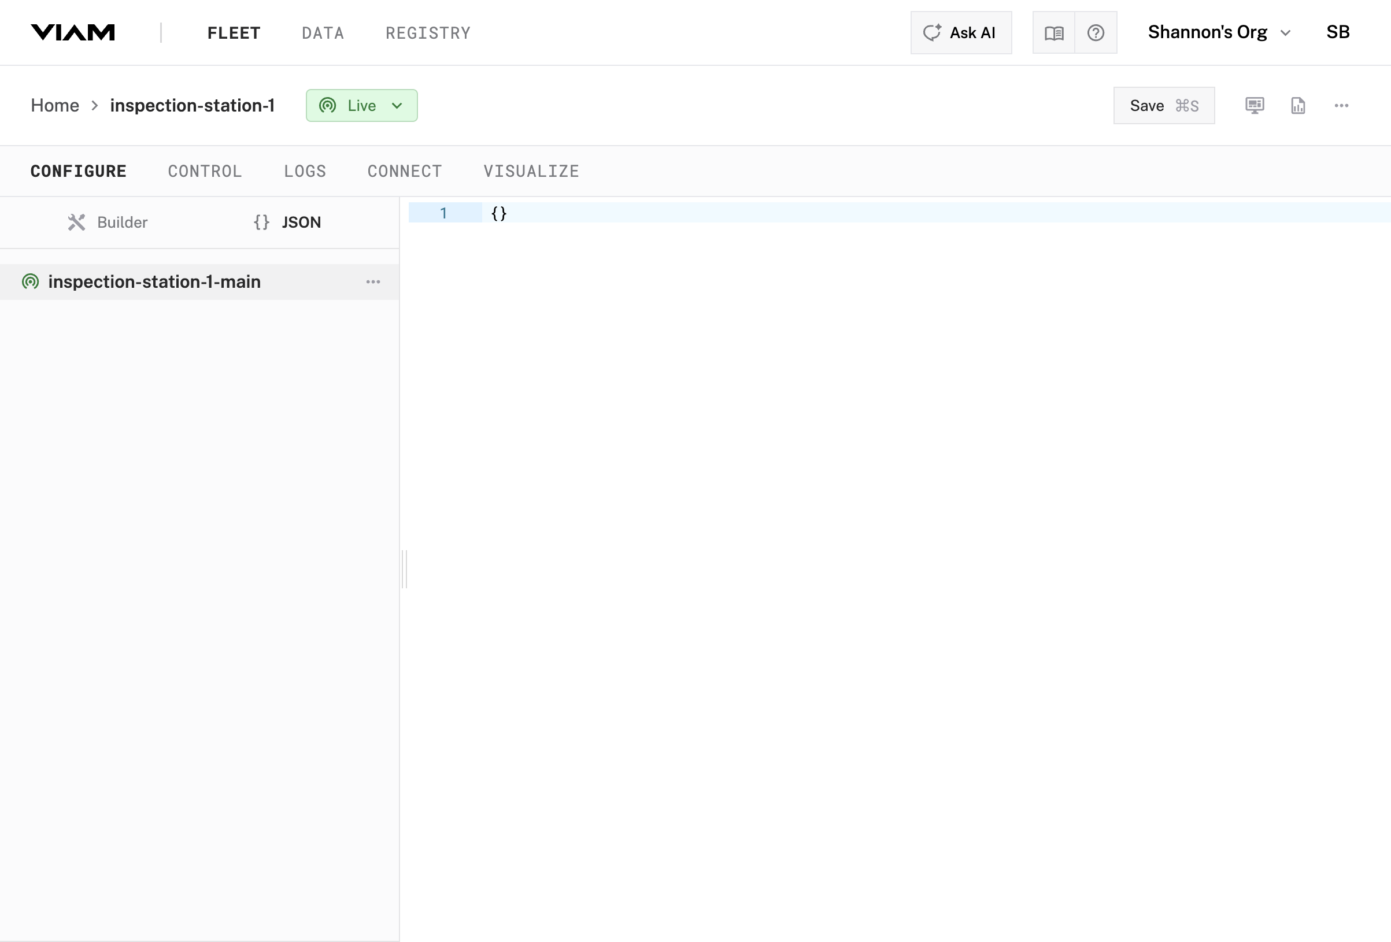Click the help question mark icon
Image resolution: width=1391 pixels, height=942 pixels.
tap(1096, 32)
